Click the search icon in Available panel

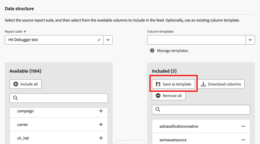(x=16, y=98)
